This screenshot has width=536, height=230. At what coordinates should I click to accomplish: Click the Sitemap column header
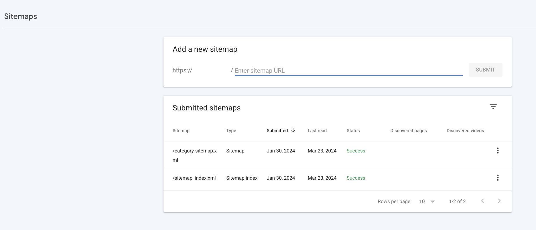tap(181, 131)
